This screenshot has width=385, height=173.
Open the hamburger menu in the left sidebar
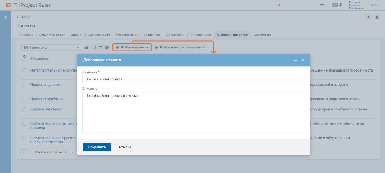click(5, 17)
